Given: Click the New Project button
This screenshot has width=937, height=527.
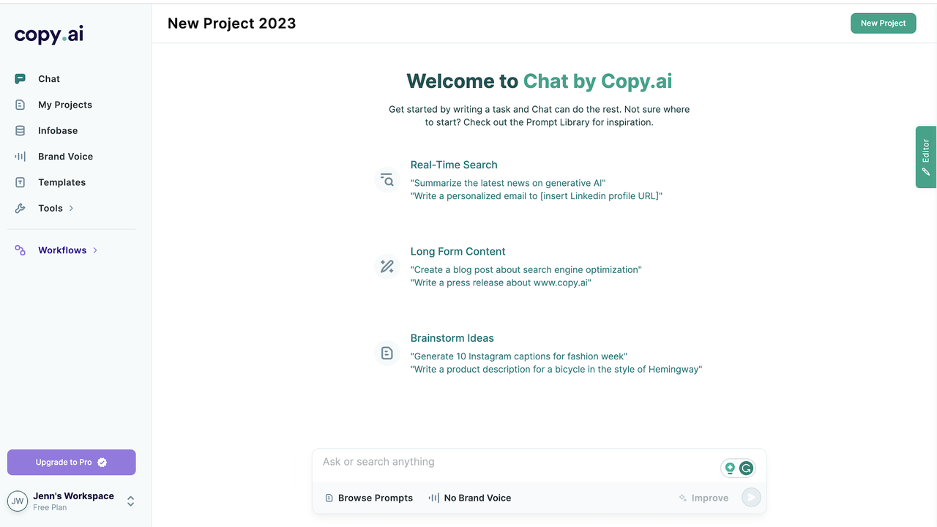Looking at the screenshot, I should (883, 23).
